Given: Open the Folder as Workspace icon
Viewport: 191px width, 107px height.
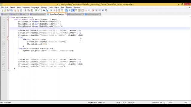Looking at the screenshot, I should pyautogui.click(x=86, y=10).
